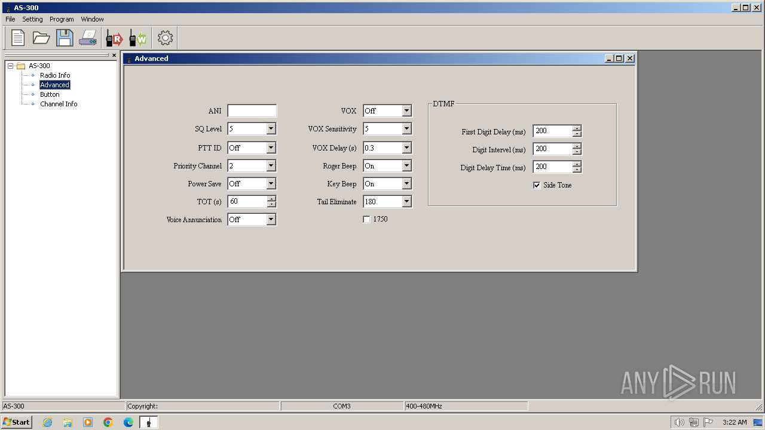Increase TOT (s) with up arrow

tap(271, 199)
